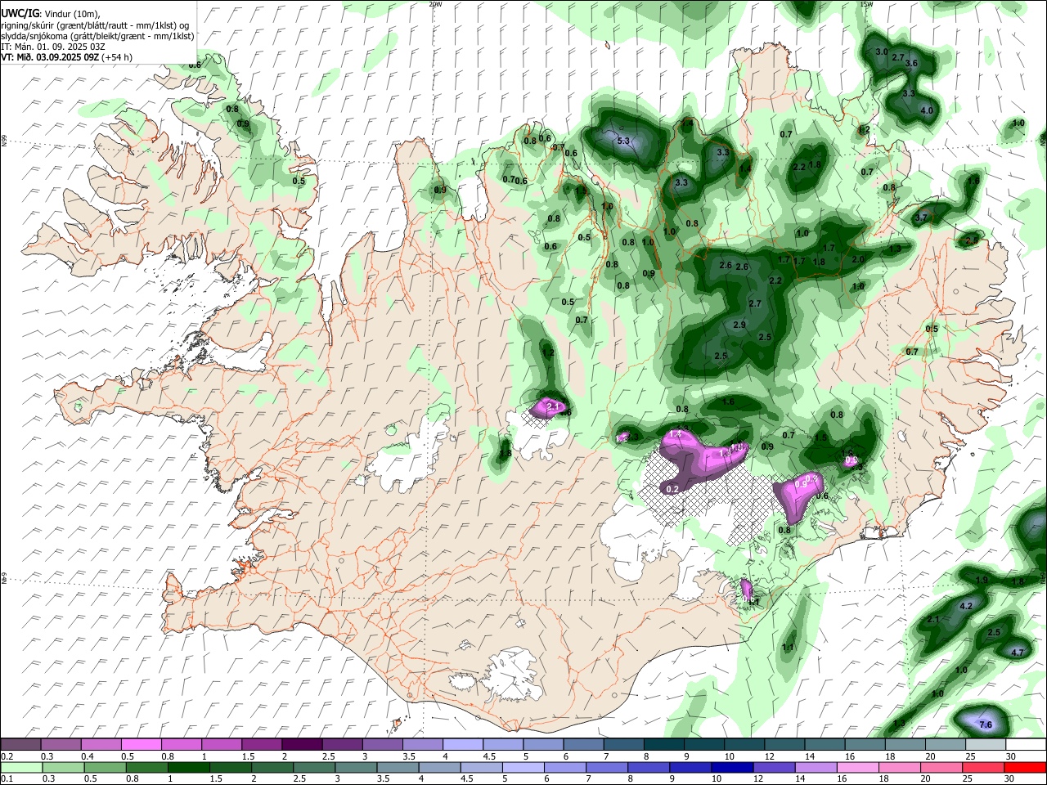Click the UWC/IG title text
The image size is (1047, 785).
pyautogui.click(x=20, y=14)
